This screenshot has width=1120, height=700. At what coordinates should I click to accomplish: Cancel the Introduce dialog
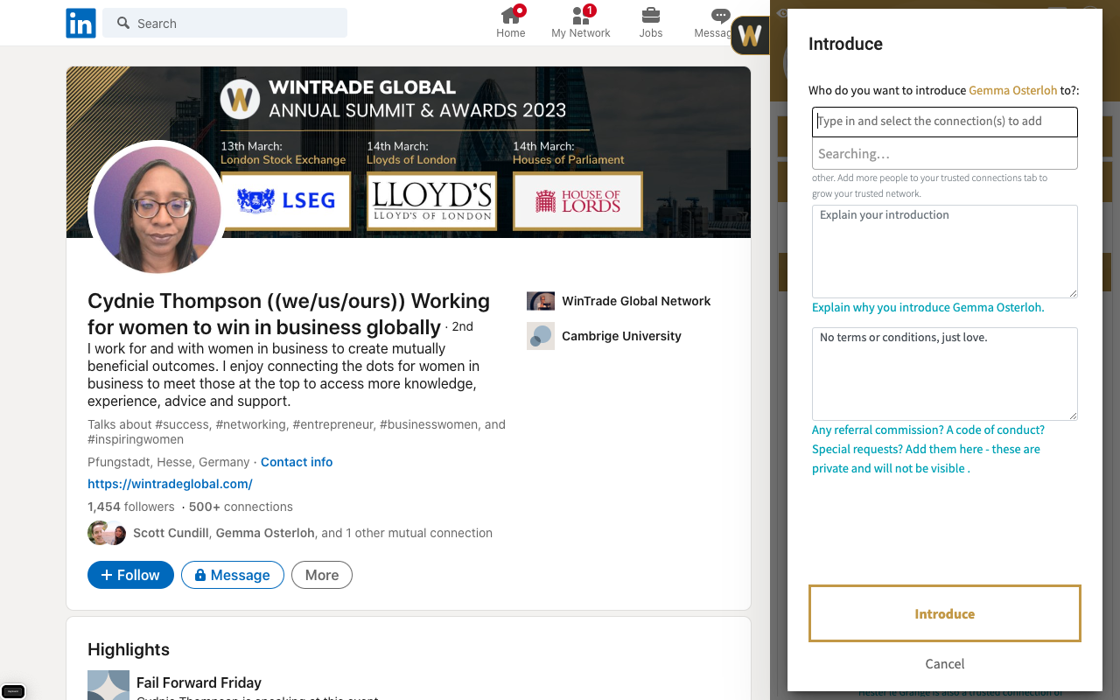tap(945, 664)
